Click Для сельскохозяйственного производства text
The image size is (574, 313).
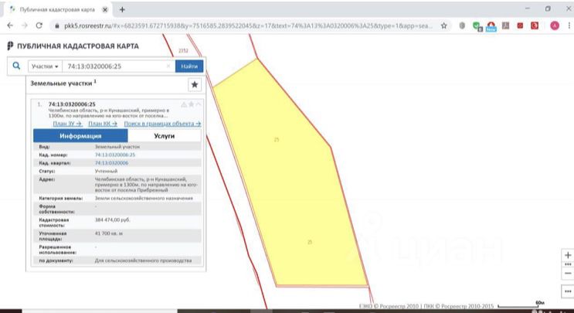click(x=143, y=260)
